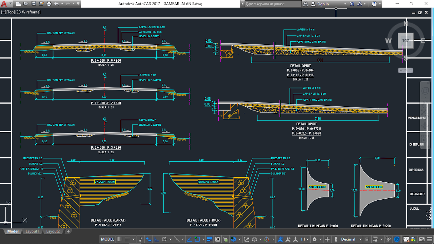Viewport: 434px width, 244px height.
Task: Click the Sign In link in title bar
Action: tap(323, 4)
